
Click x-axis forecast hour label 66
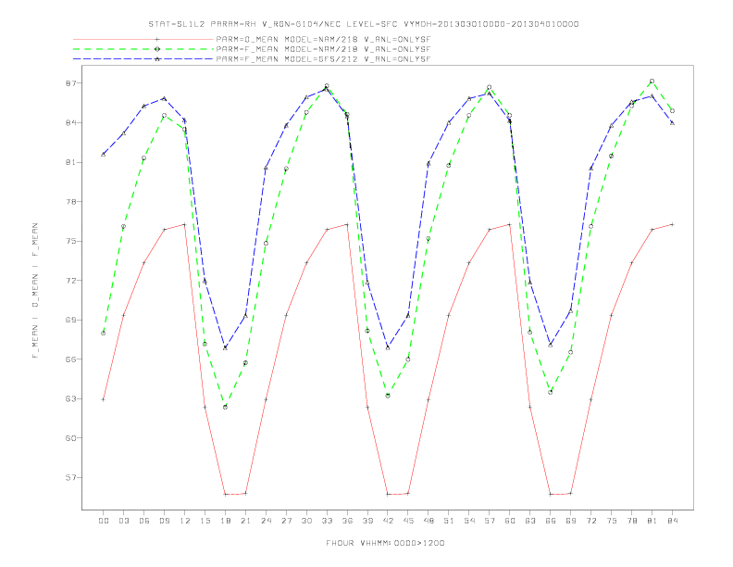coord(551,521)
